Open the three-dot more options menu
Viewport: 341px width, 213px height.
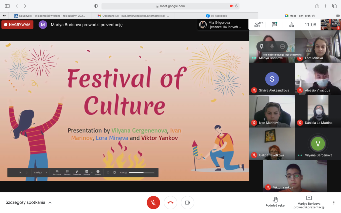point(334,202)
